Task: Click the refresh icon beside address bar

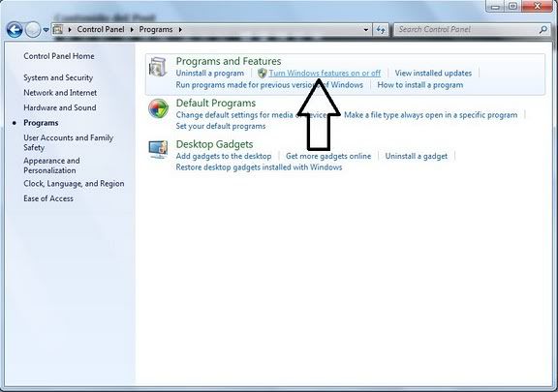Action: [x=381, y=30]
